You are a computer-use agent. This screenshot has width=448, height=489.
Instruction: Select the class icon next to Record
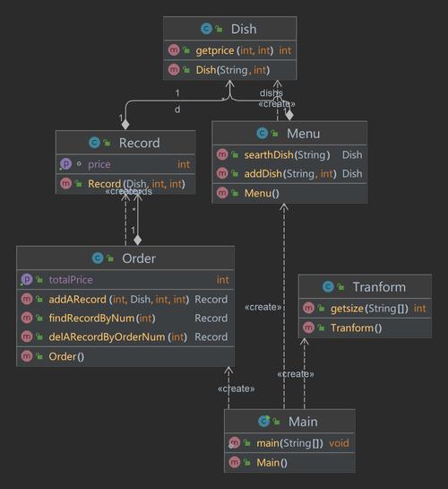click(x=94, y=143)
